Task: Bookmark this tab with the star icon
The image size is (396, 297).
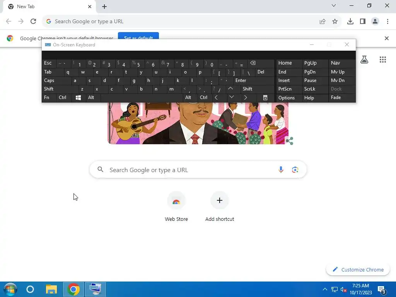Action: click(335, 22)
